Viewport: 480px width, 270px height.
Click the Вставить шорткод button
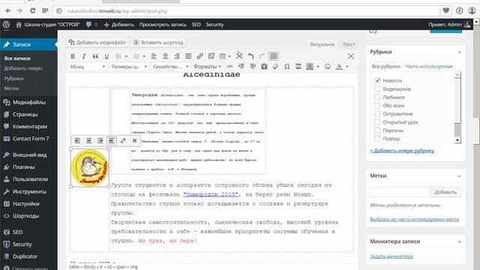pyautogui.click(x=158, y=42)
